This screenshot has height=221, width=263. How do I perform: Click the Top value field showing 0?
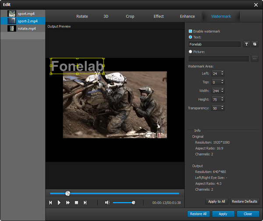(216, 82)
